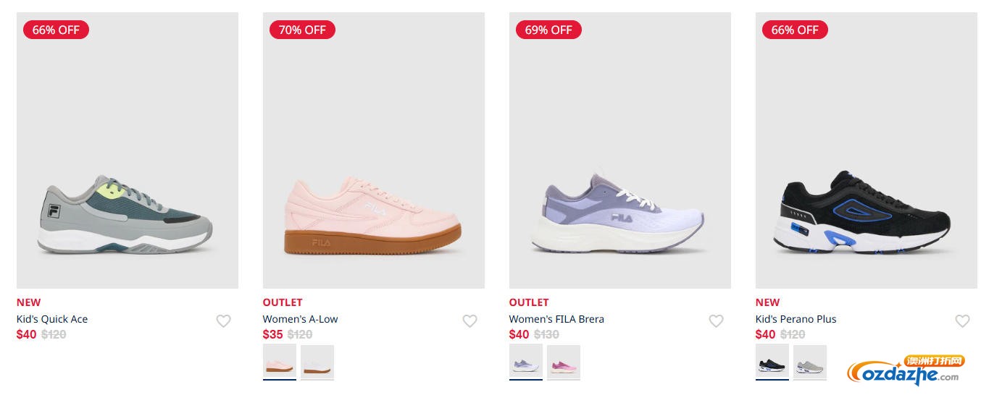
Task: Favorite the Kid's Quick Ace heart icon
Action: click(223, 320)
